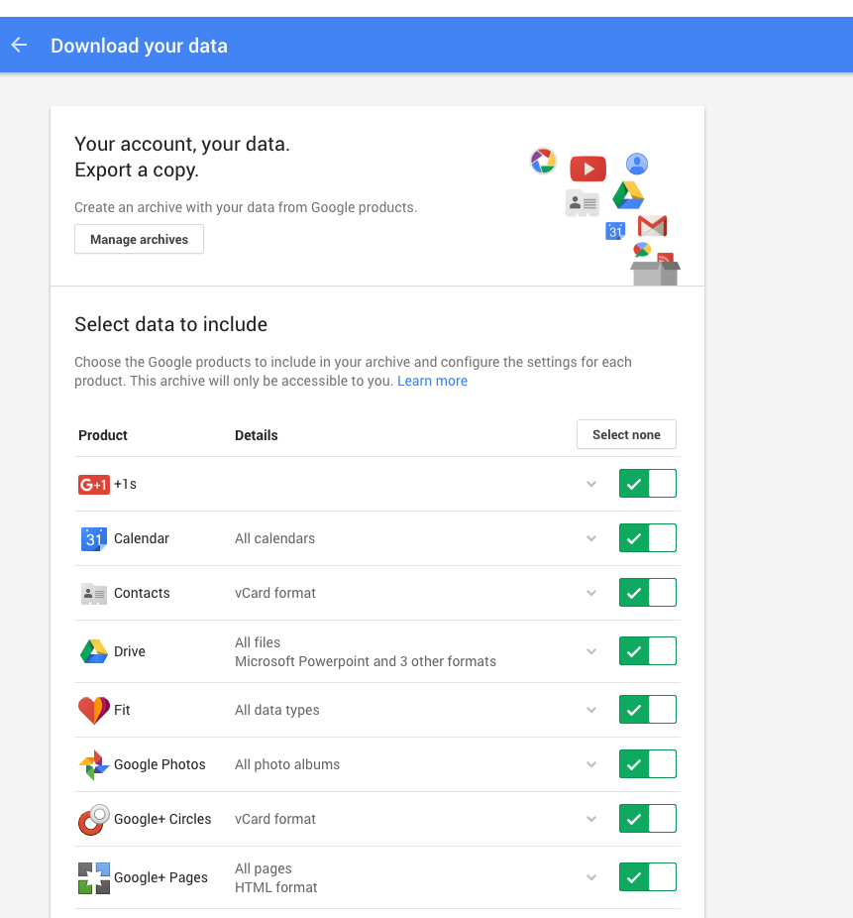Click the G+1 icon for +1s
The width and height of the screenshot is (853, 918).
tap(93, 484)
